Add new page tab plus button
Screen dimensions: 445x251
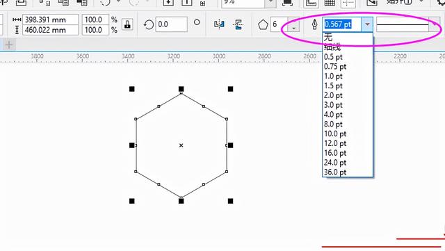(x=9, y=45)
